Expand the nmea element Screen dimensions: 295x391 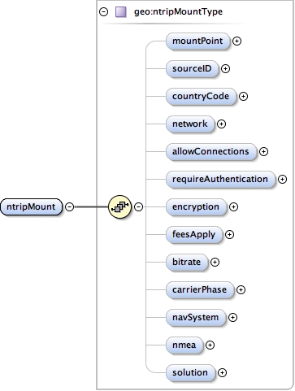pyautogui.click(x=210, y=345)
